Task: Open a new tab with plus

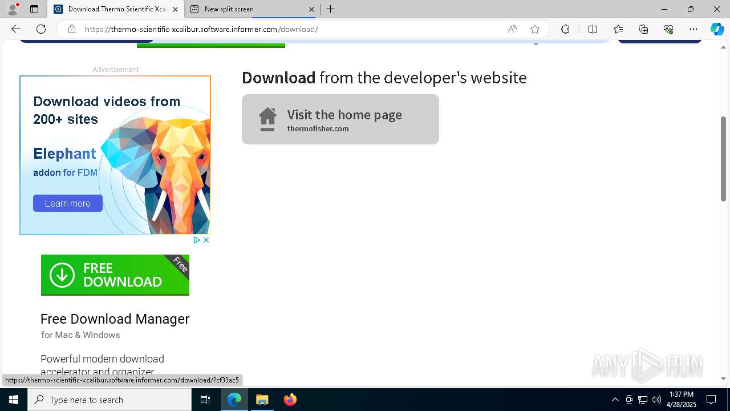Action: tap(331, 9)
